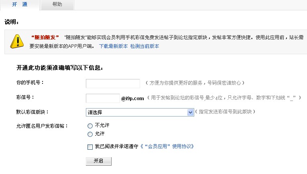
Task: Click the 允许 option label
Action: (100, 134)
